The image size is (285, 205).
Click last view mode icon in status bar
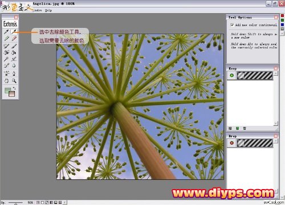[60, 203]
